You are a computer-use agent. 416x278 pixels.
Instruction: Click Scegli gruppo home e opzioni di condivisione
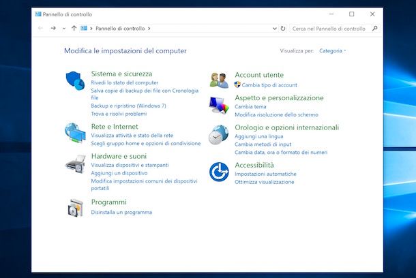(146, 143)
